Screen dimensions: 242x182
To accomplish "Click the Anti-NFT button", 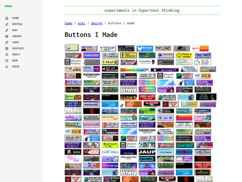I will tap(110, 124).
